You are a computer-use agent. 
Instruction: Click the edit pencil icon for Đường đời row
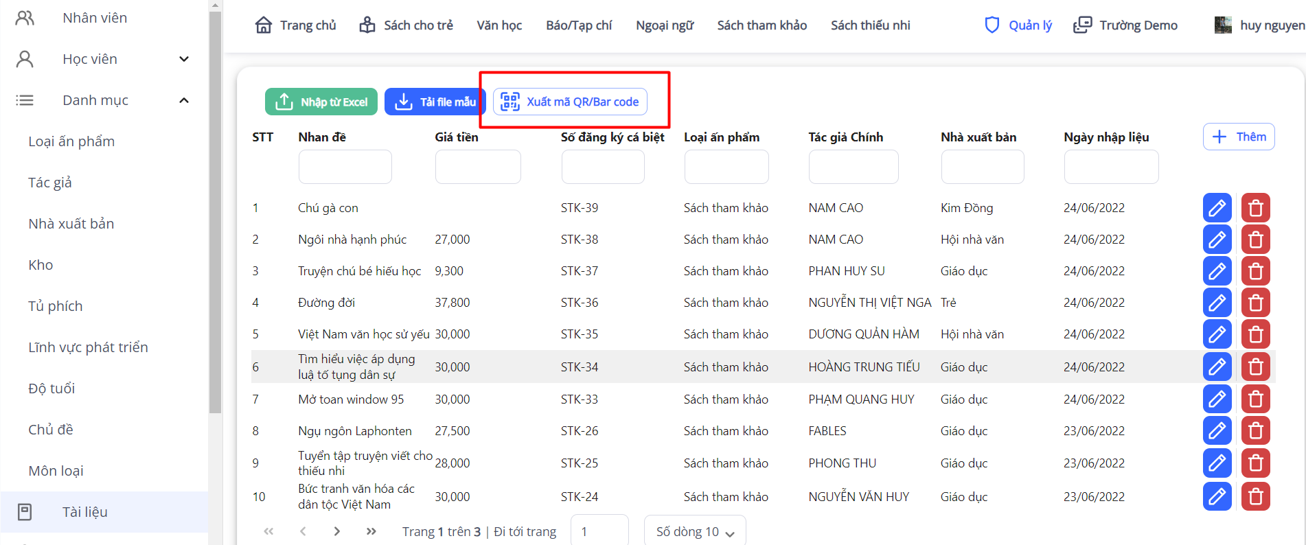(x=1217, y=303)
